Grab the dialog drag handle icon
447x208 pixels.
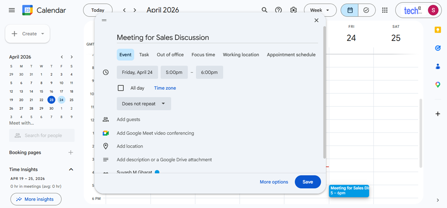(x=104, y=20)
